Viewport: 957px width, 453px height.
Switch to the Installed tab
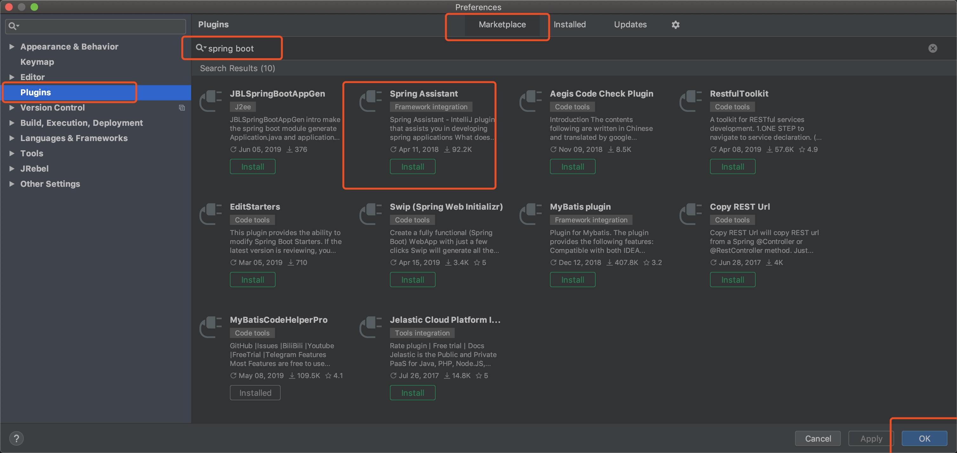click(x=569, y=24)
